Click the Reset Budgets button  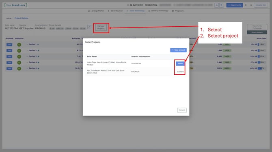(x=257, y=32)
